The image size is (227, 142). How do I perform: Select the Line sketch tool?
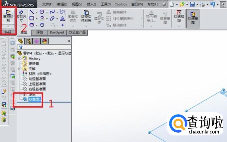point(32,12)
